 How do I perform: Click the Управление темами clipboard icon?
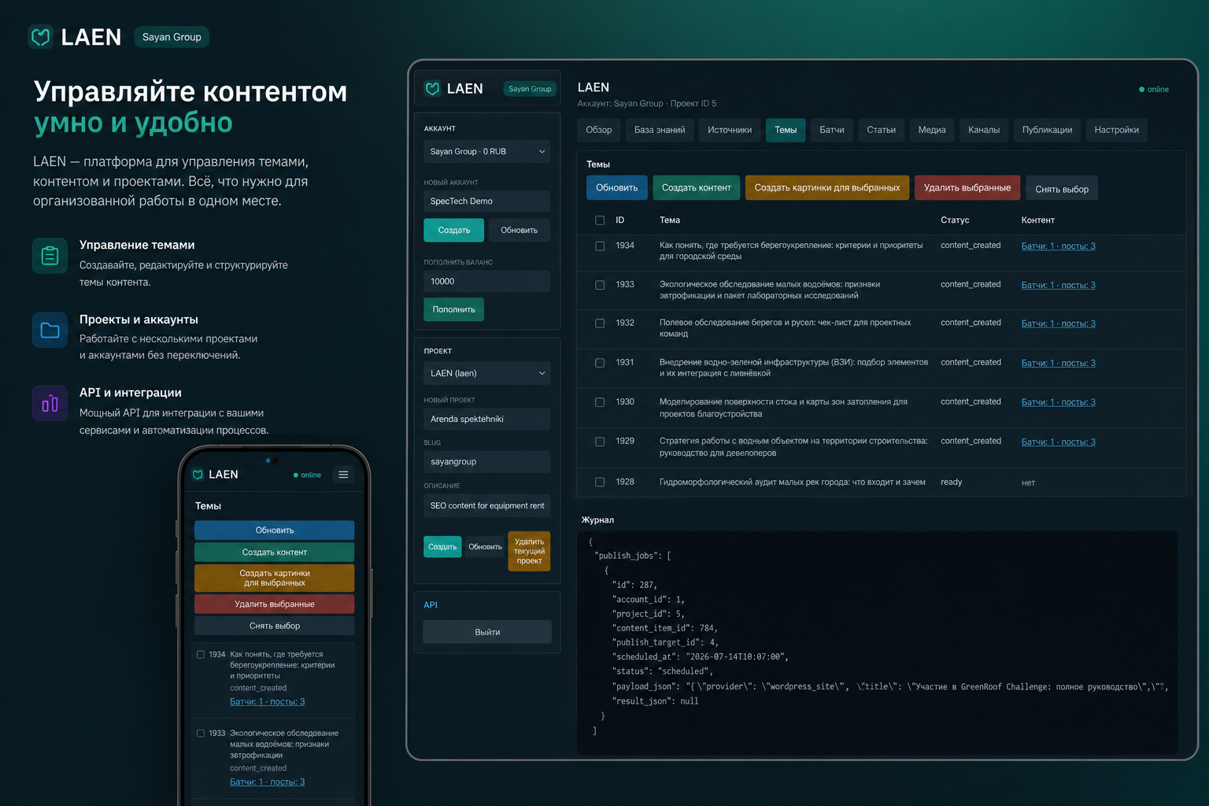click(x=50, y=256)
